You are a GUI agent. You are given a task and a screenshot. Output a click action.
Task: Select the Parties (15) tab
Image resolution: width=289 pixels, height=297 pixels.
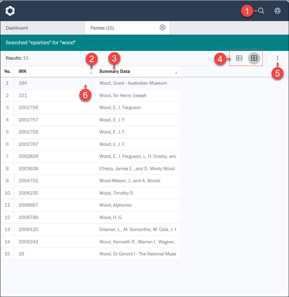click(103, 28)
